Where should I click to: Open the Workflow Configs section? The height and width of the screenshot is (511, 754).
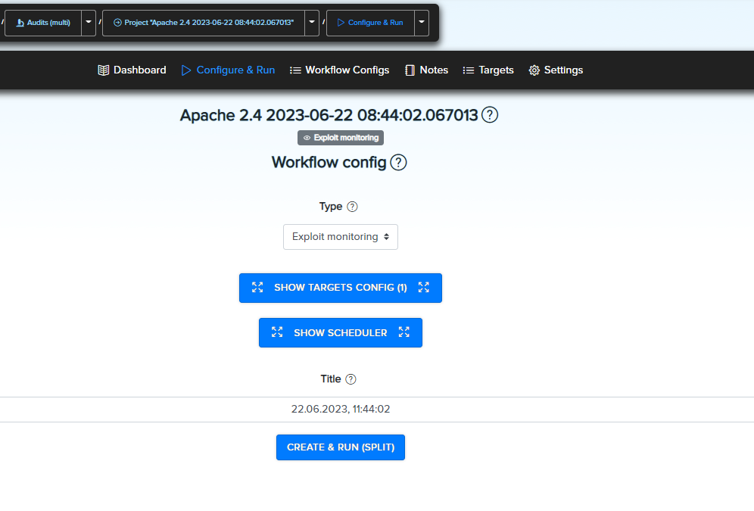347,70
